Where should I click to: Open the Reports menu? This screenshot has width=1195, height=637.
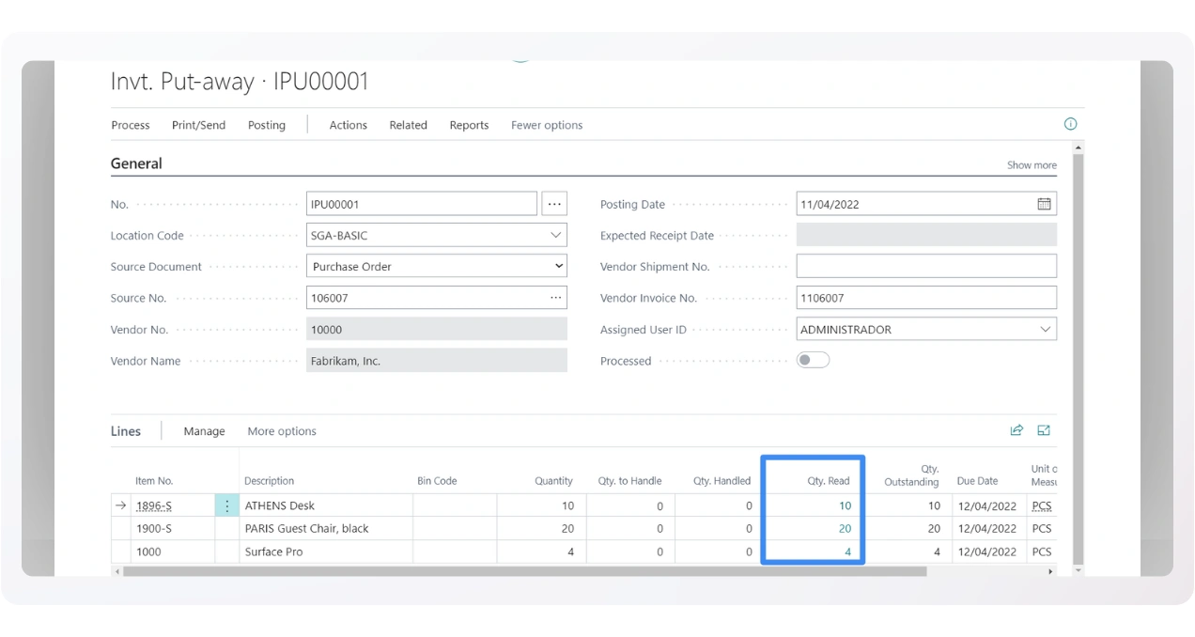pyautogui.click(x=469, y=125)
